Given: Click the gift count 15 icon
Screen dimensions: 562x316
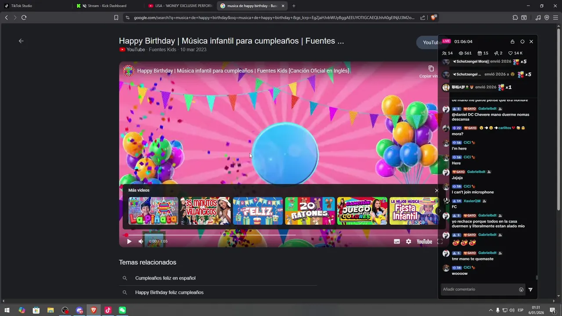Looking at the screenshot, I should pos(483,53).
